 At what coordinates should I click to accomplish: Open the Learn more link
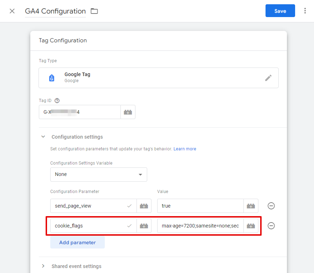coord(185,149)
